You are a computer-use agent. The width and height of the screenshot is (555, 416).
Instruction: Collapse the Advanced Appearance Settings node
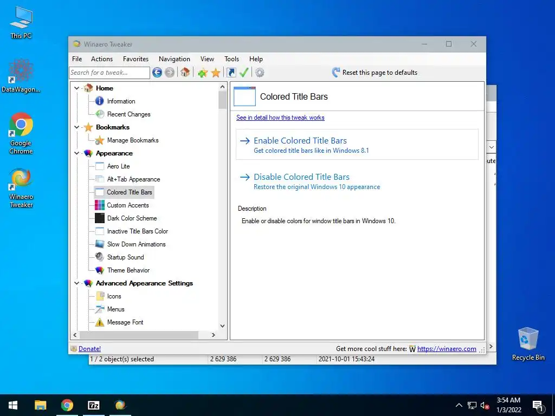tap(76, 283)
